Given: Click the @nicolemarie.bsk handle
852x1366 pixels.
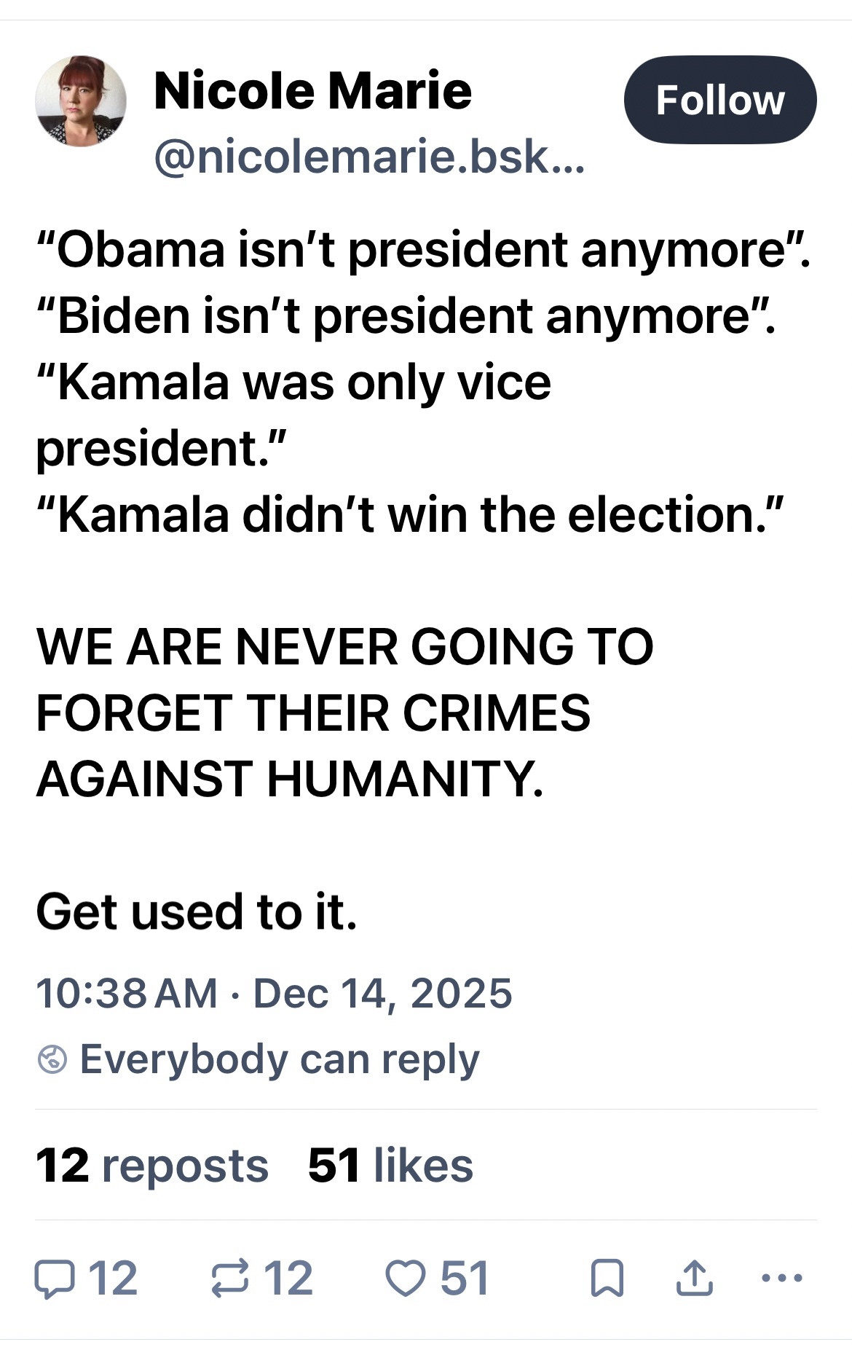Looking at the screenshot, I should pos(368,155).
